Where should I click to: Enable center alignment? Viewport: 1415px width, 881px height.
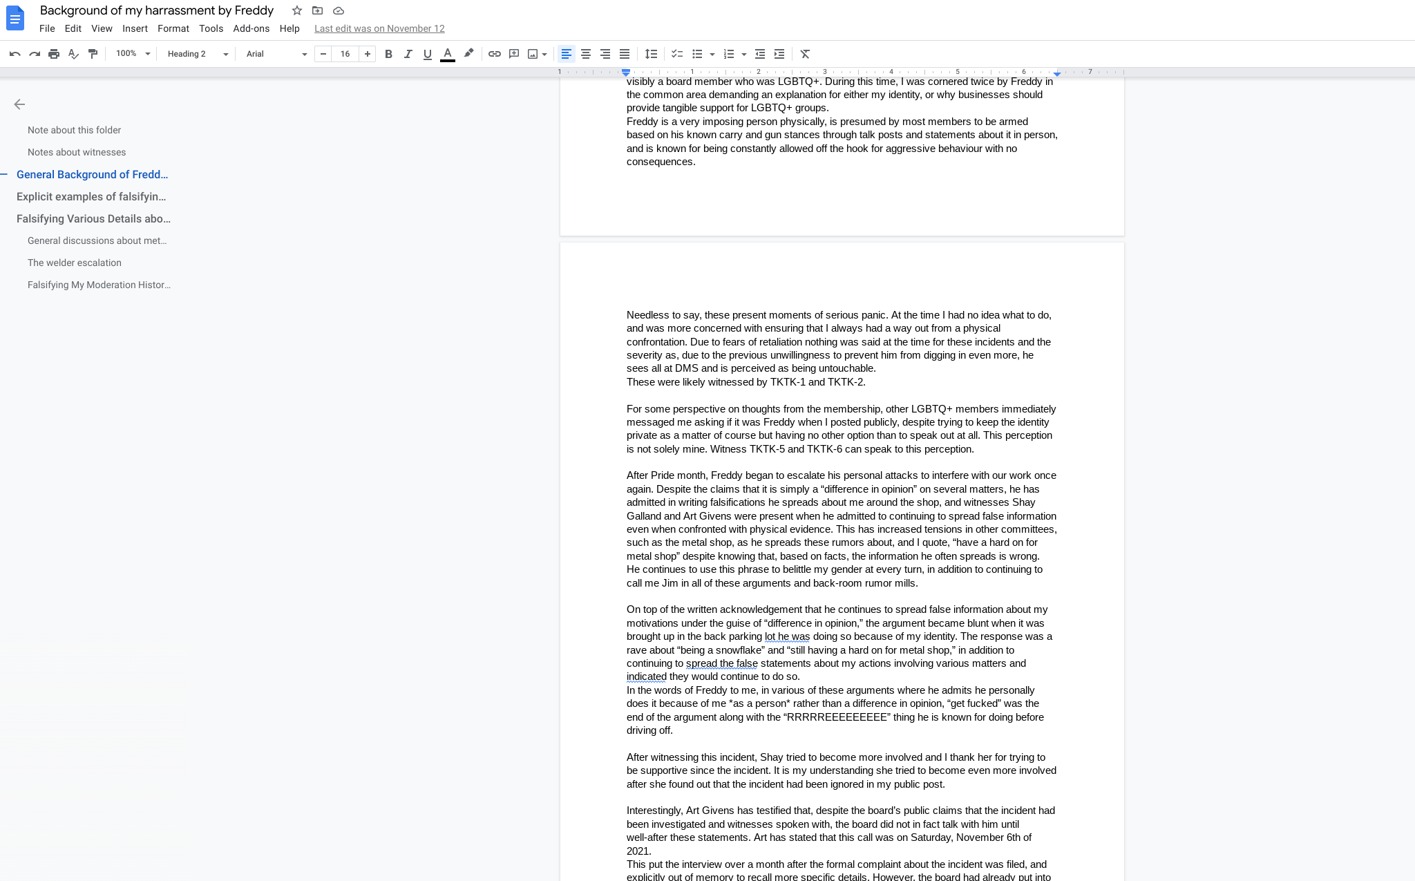pos(585,54)
